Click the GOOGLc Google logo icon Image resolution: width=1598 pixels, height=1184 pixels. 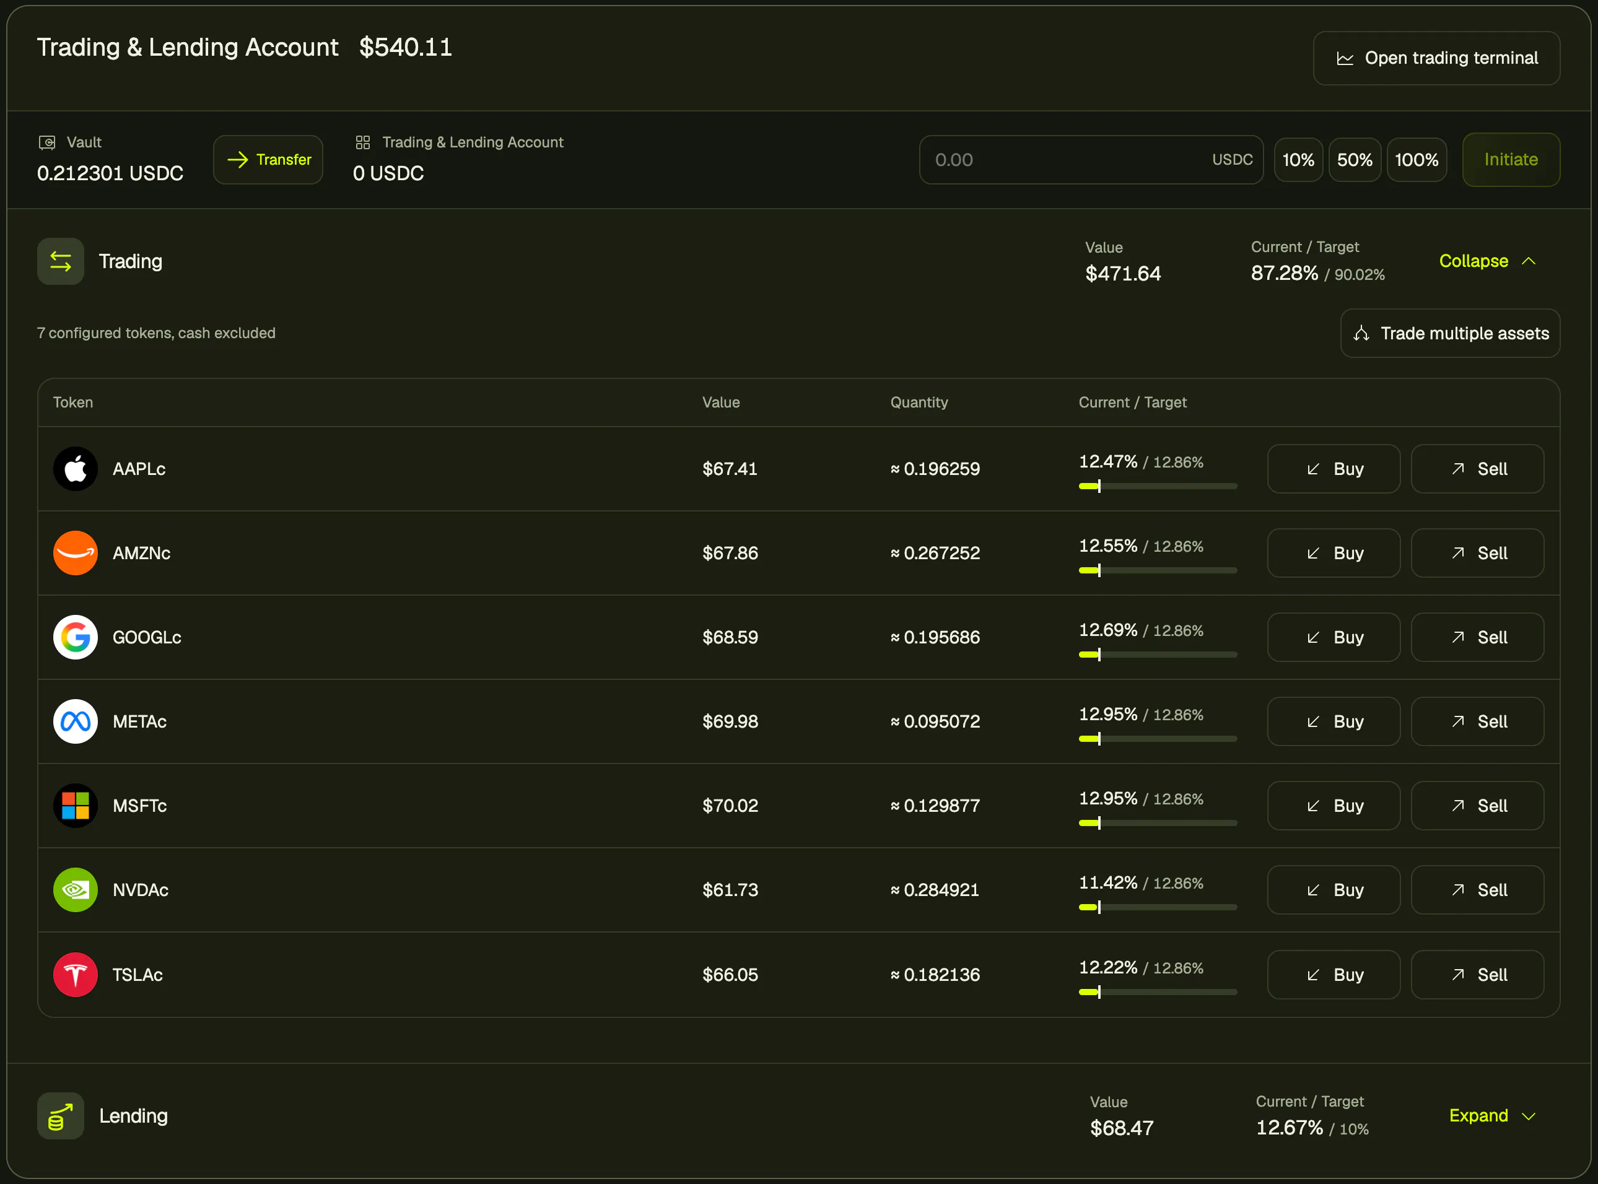click(x=76, y=637)
